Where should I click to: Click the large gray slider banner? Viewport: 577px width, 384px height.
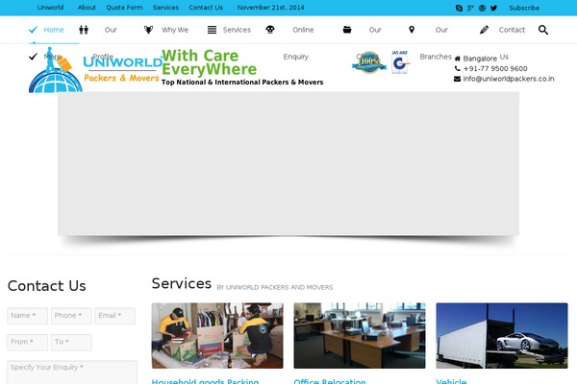tap(288, 163)
